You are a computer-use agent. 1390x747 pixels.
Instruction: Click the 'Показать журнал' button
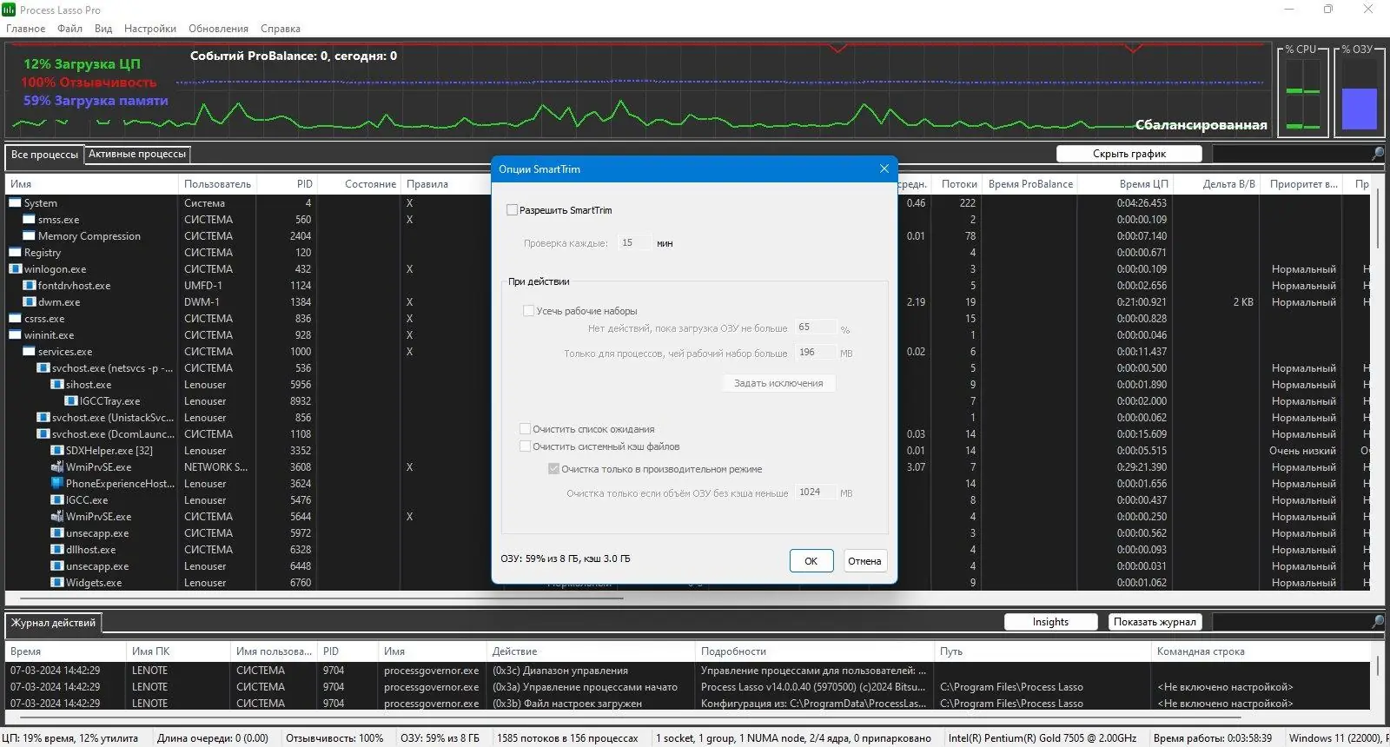click(1155, 622)
